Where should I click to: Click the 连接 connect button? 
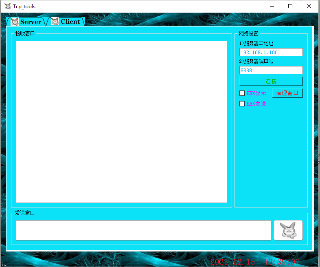271,81
